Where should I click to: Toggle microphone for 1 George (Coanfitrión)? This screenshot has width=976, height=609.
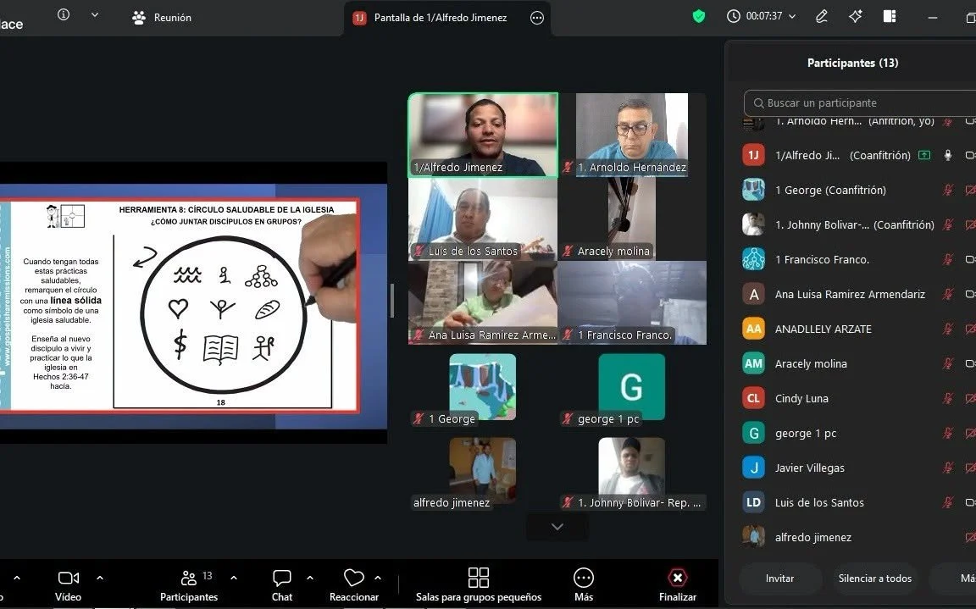[947, 191]
